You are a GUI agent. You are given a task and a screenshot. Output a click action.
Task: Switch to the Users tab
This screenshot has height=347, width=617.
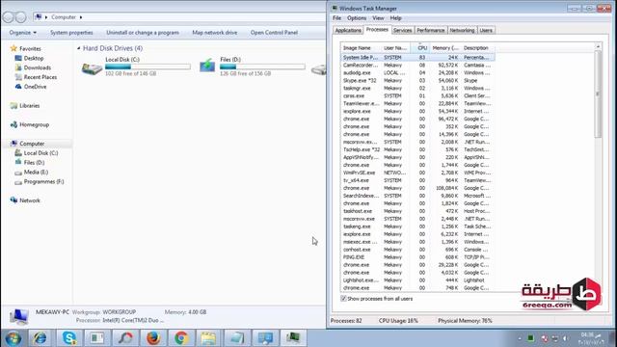pyautogui.click(x=486, y=30)
